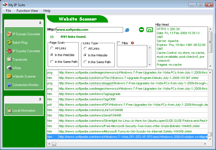Image resolution: width=216 pixels, height=150 pixels.
Task: Click the 4161 links found status text
Action: click(73, 37)
